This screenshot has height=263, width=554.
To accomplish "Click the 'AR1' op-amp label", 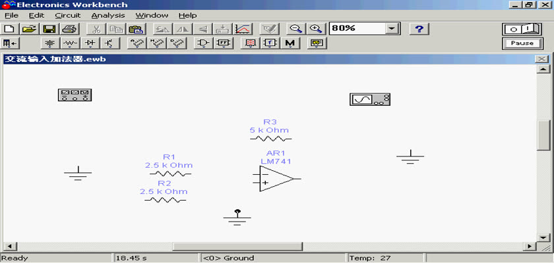I will click(x=276, y=153).
